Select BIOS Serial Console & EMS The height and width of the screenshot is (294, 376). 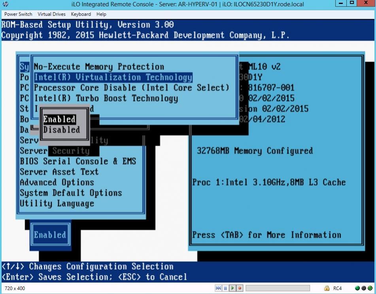[x=78, y=161]
